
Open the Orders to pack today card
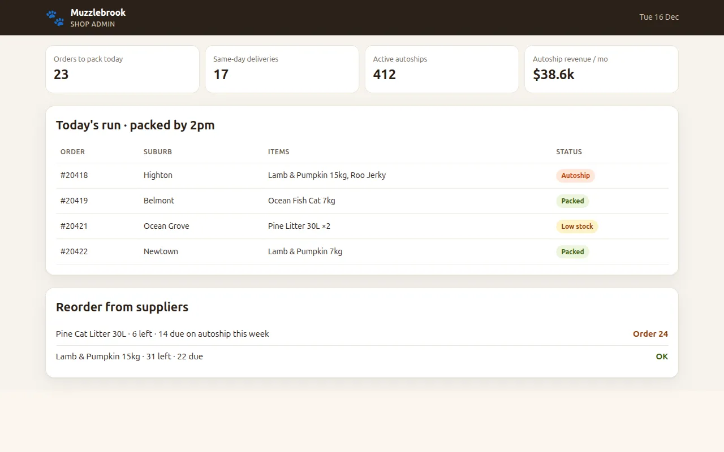(122, 69)
